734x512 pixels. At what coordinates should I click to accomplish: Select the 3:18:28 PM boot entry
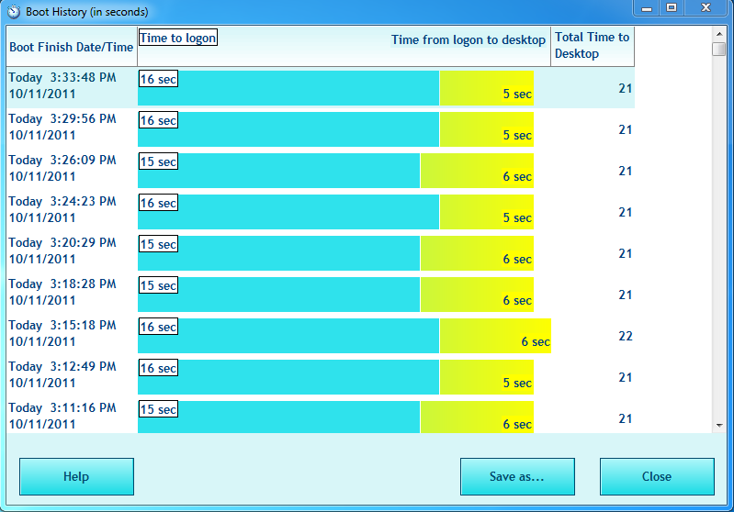point(321,294)
